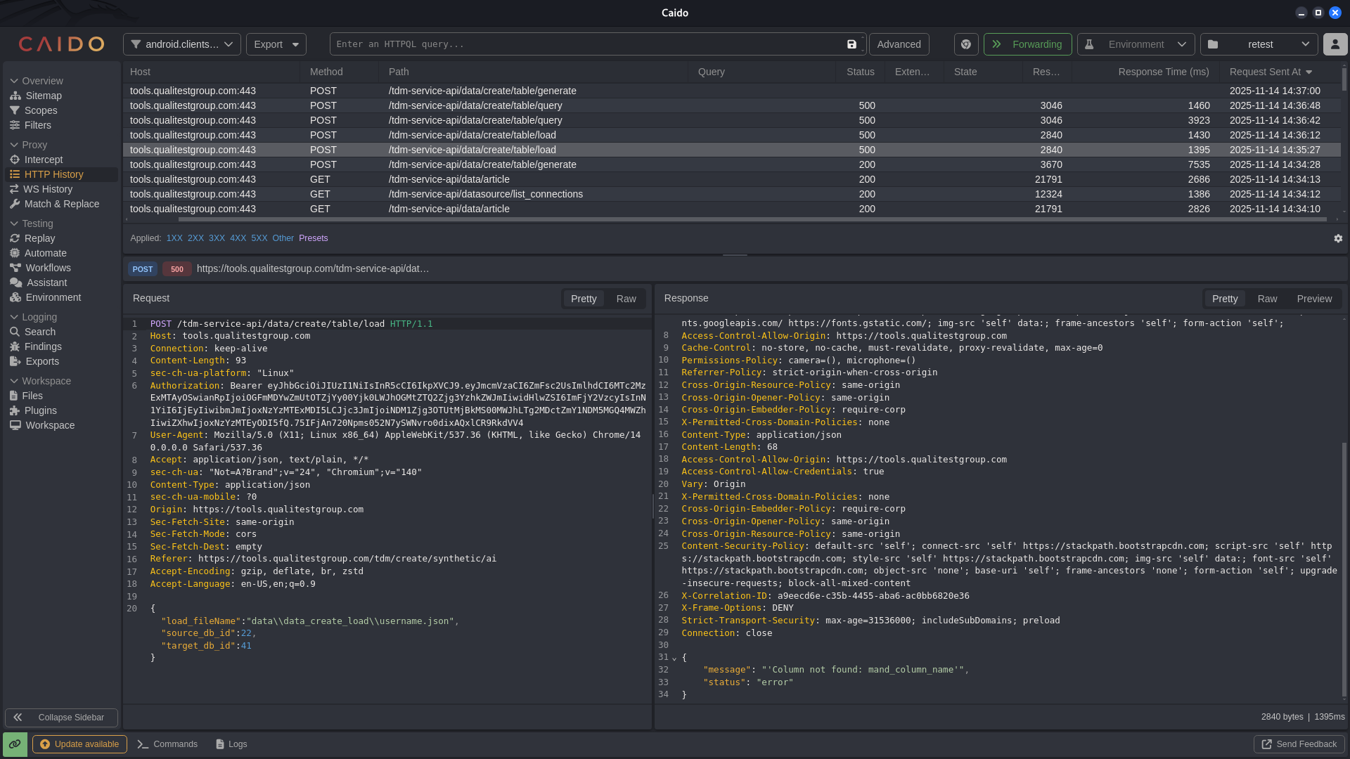Image resolution: width=1350 pixels, height=759 pixels.
Task: Click the save query disk icon
Action: pyautogui.click(x=851, y=44)
